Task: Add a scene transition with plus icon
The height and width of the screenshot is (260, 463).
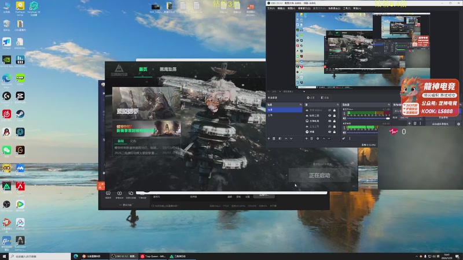Action: 410,124
